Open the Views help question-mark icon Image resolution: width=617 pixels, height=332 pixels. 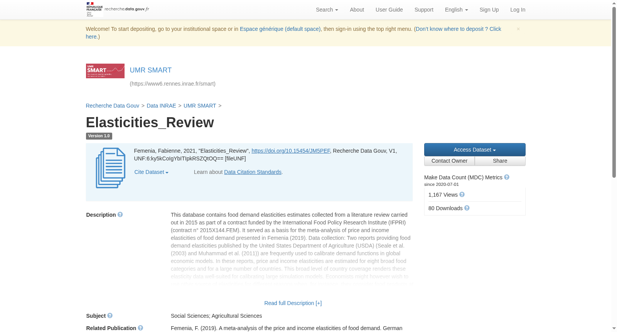(462, 195)
